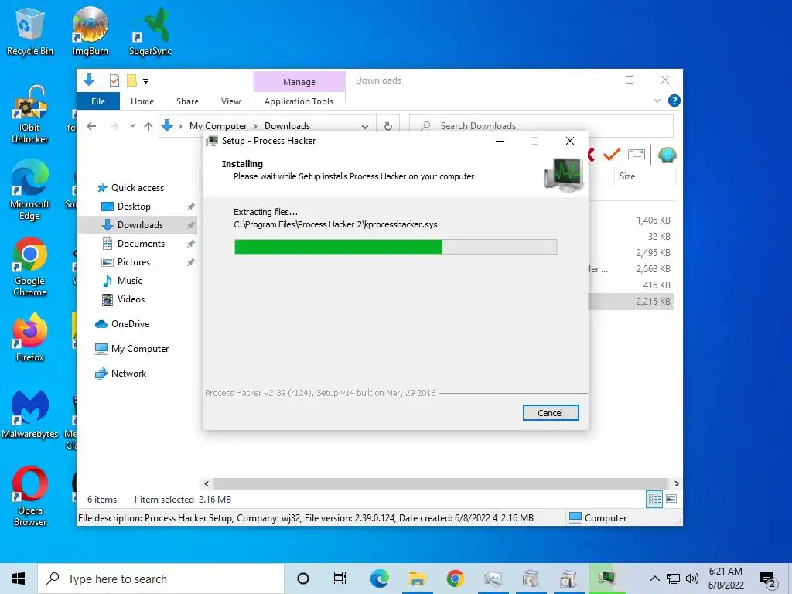
Task: Select the Manage contextual tab
Action: click(299, 82)
